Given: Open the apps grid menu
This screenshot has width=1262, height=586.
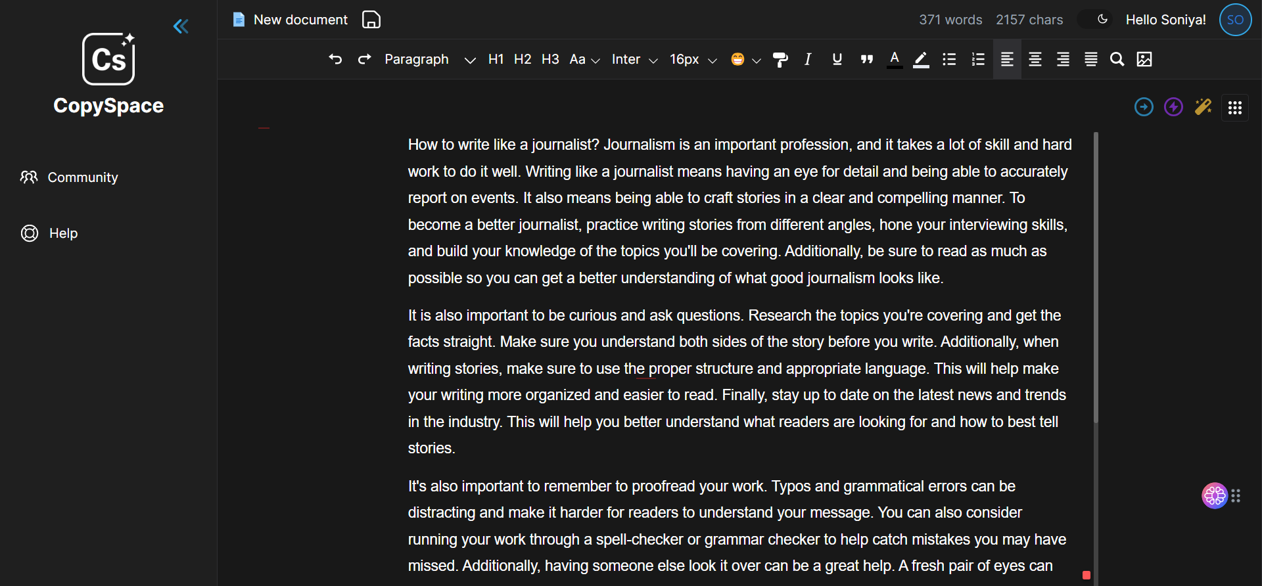Looking at the screenshot, I should point(1235,107).
